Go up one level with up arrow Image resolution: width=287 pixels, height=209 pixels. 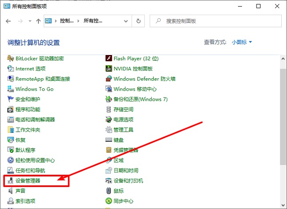[38, 21]
